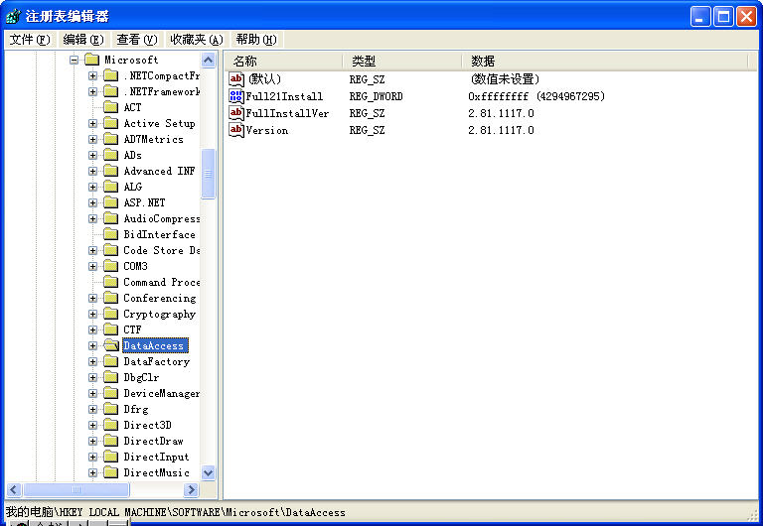
Task: Open the 文件(F) menu
Action: [x=30, y=40]
